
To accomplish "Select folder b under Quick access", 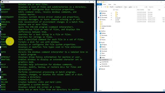I will (x=102, y=24).
